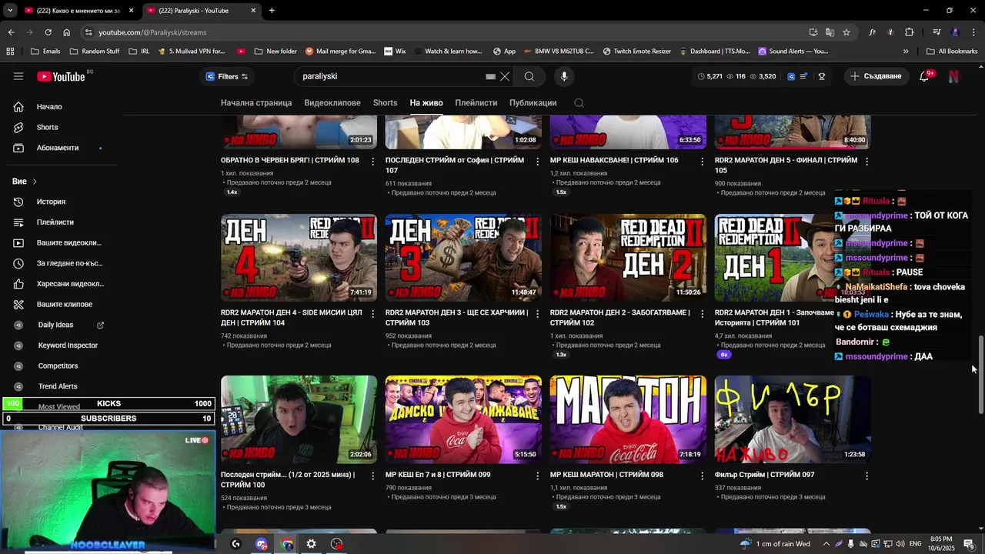Open the Twitch Emote Resizer bookmark

[x=637, y=52]
